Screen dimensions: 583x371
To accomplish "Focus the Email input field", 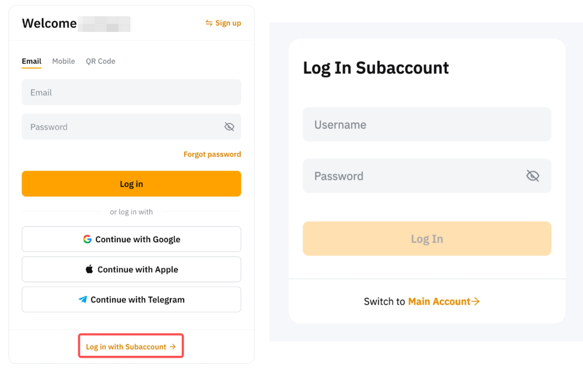I will 131,92.
